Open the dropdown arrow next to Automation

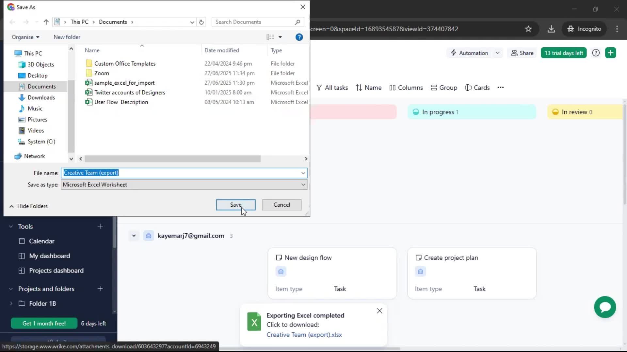(x=497, y=53)
